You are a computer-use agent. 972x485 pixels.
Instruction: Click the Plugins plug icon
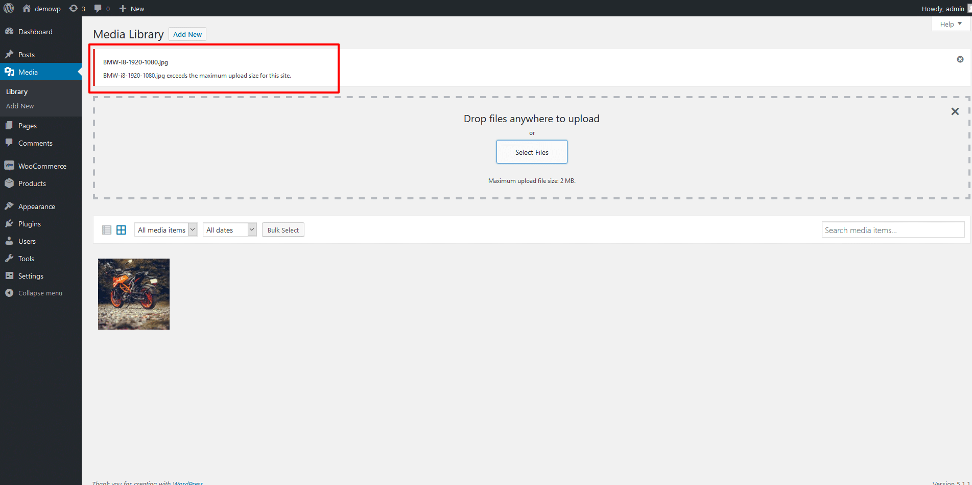coord(9,223)
